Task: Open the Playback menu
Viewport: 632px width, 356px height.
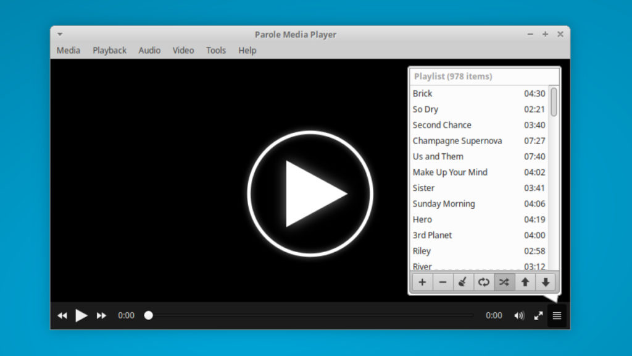Action: tap(110, 51)
